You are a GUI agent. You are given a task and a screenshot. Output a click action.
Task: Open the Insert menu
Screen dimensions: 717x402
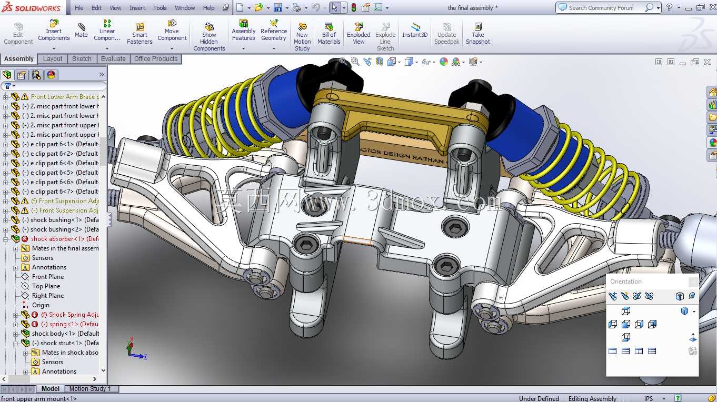pyautogui.click(x=137, y=8)
